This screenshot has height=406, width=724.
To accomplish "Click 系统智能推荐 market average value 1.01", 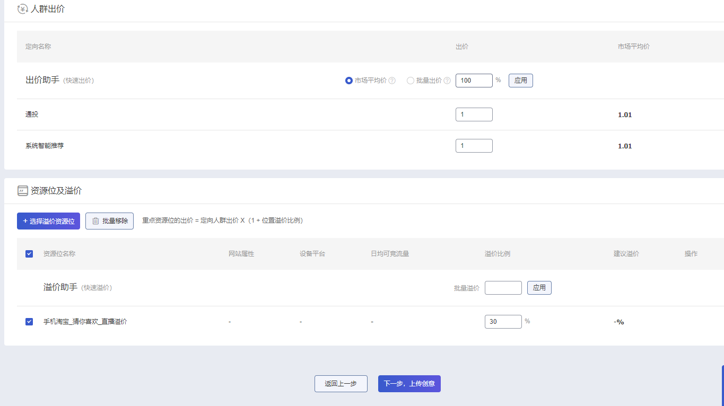I will point(625,146).
